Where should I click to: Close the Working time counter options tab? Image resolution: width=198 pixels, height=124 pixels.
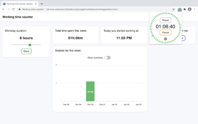tap(36, 4)
